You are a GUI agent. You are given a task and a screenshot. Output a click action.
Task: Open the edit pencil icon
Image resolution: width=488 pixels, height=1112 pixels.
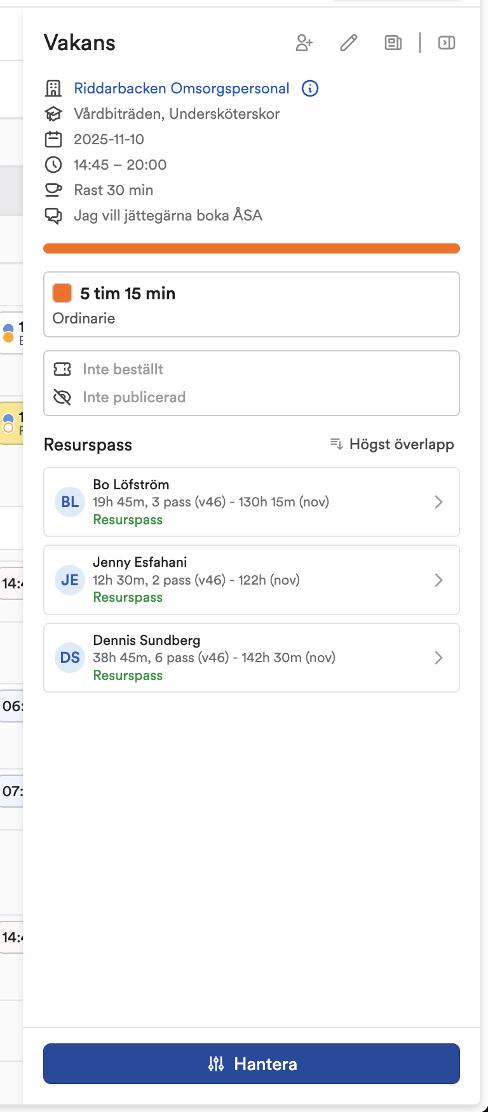[349, 43]
